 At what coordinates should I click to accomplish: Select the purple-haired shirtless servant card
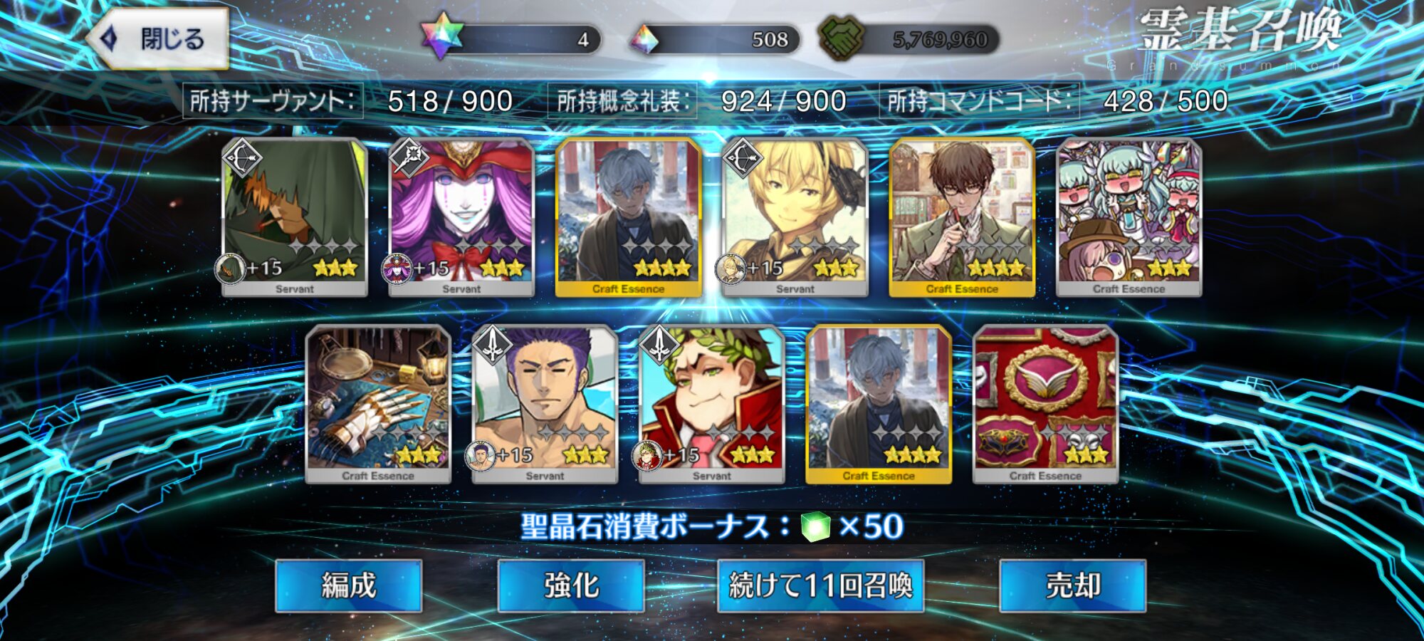pos(545,404)
